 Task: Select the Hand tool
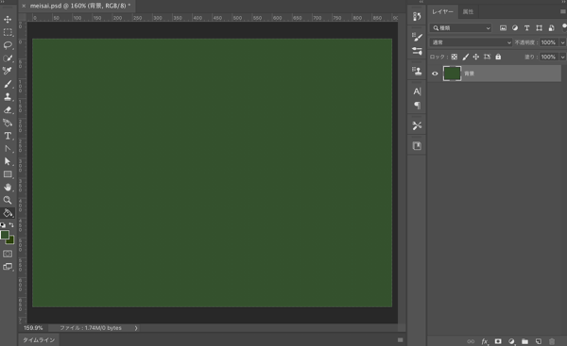pyautogui.click(x=8, y=187)
